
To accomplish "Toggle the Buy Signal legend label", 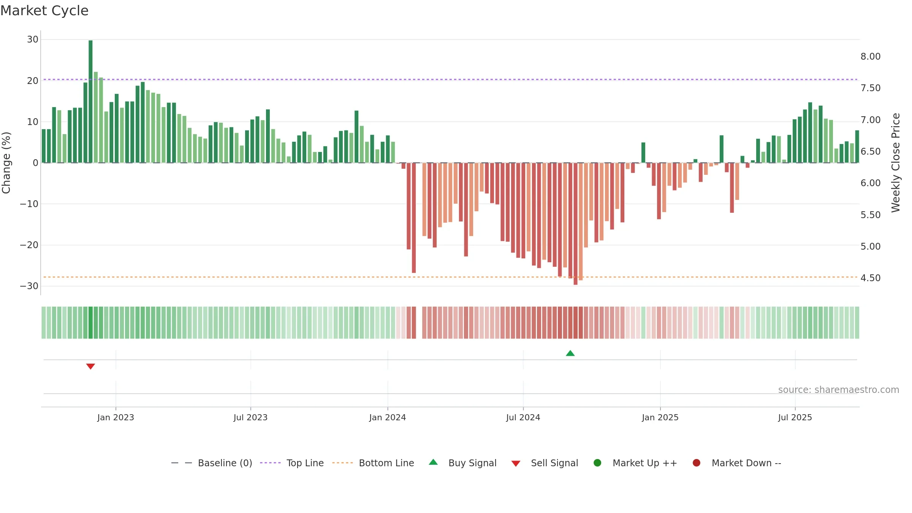I will point(472,463).
